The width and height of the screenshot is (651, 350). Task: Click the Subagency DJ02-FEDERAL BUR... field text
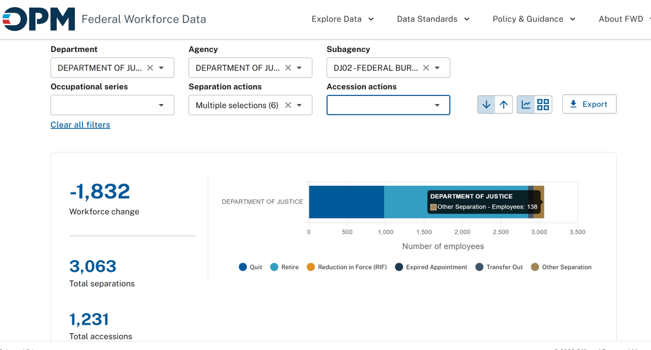[x=376, y=68]
